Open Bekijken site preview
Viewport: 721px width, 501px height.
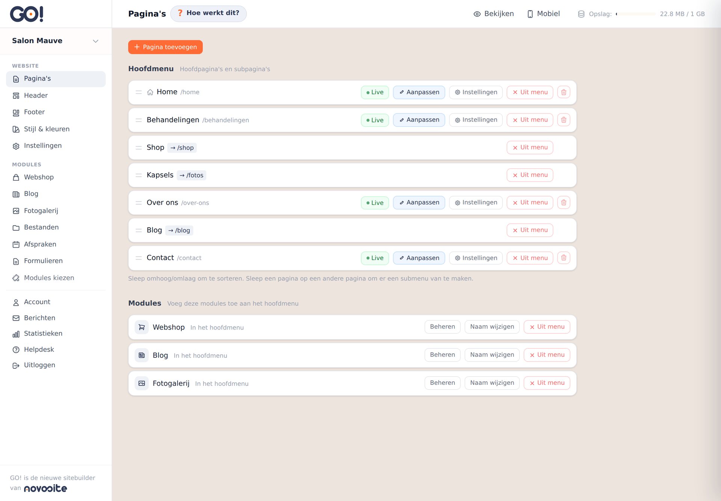tap(493, 14)
